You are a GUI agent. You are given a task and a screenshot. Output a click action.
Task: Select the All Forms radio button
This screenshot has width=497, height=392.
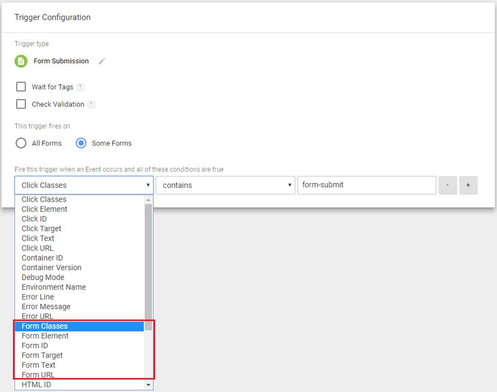[x=21, y=143]
